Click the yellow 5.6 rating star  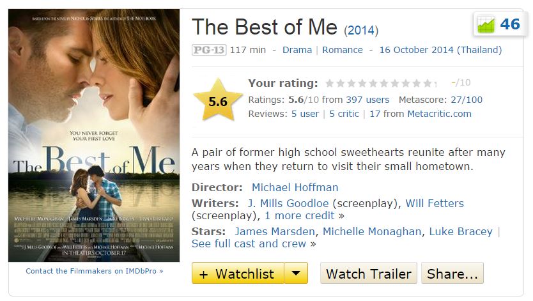click(218, 100)
